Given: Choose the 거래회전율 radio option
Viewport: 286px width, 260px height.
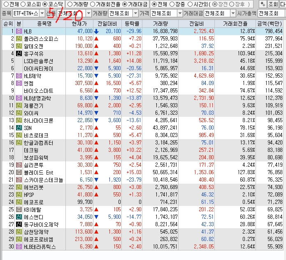Looking at the screenshot, I should point(93,4).
